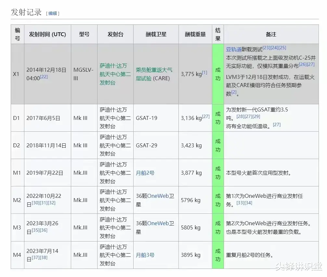Screen dimensions: 327x277
Task: Click the 2018年11月14日 date cell
Action: [47, 145]
